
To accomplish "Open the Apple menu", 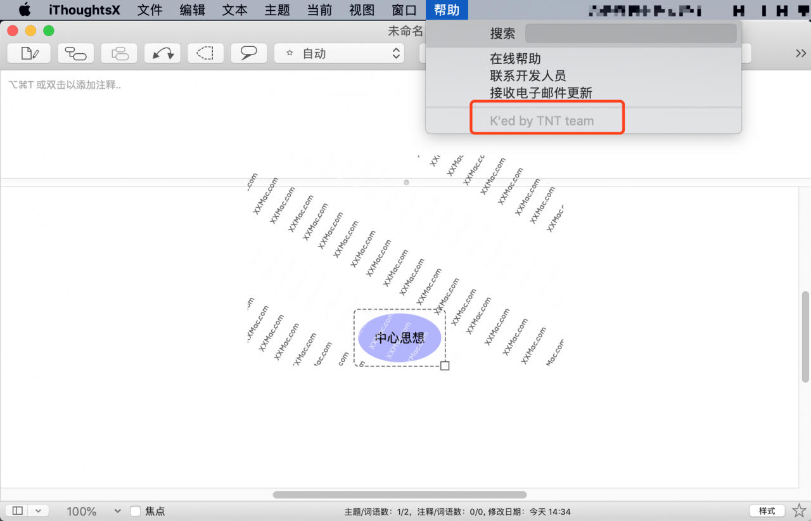I will click(x=24, y=10).
